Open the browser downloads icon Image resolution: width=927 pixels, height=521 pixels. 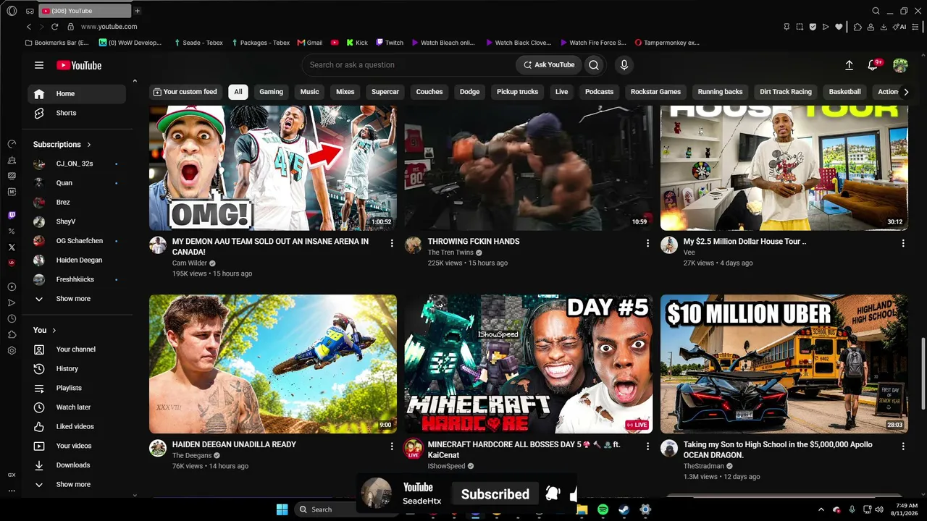(884, 27)
